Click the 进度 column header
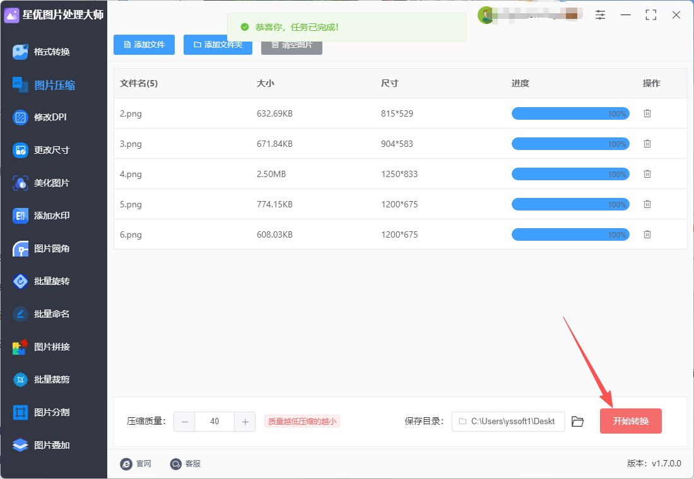Image resolution: width=694 pixels, height=479 pixels. [x=520, y=83]
